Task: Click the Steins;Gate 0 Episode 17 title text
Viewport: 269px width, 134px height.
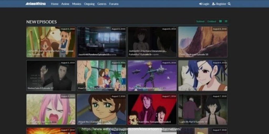Action: (x=40, y=88)
